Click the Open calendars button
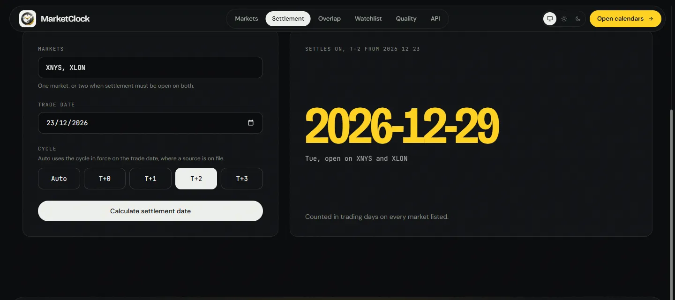 coord(625,19)
